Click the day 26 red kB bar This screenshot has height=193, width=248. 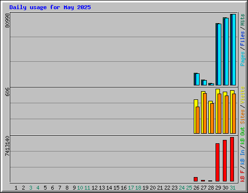(196, 179)
